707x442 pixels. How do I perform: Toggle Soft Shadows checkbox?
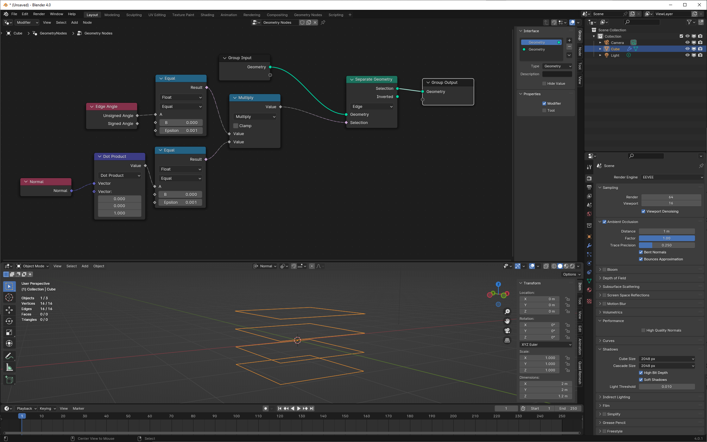point(641,380)
